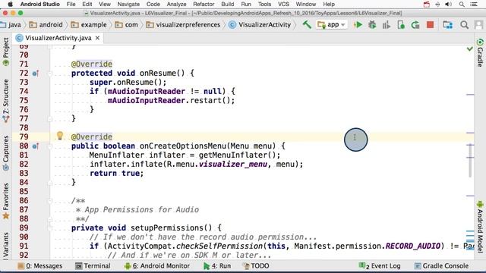486x273 pixels.
Task: Click the rerun/apply changes icon in toolbar
Action: (x=415, y=25)
